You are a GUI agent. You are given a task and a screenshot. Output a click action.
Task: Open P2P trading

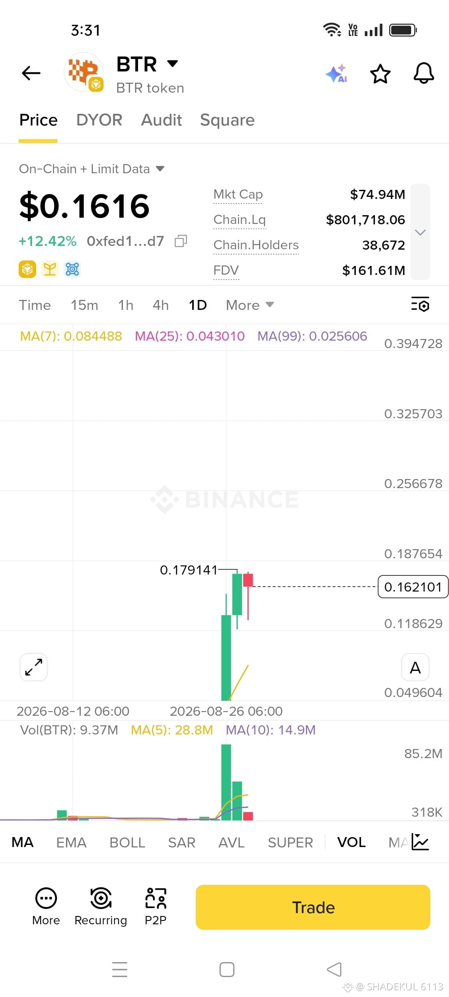coord(155,906)
